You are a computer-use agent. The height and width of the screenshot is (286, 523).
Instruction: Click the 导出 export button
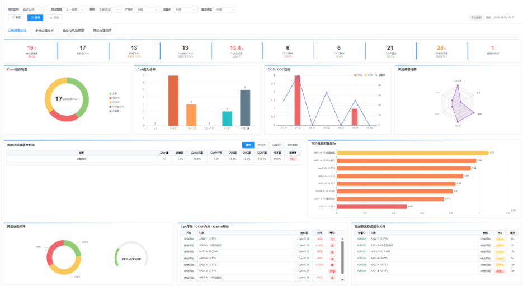tap(54, 17)
